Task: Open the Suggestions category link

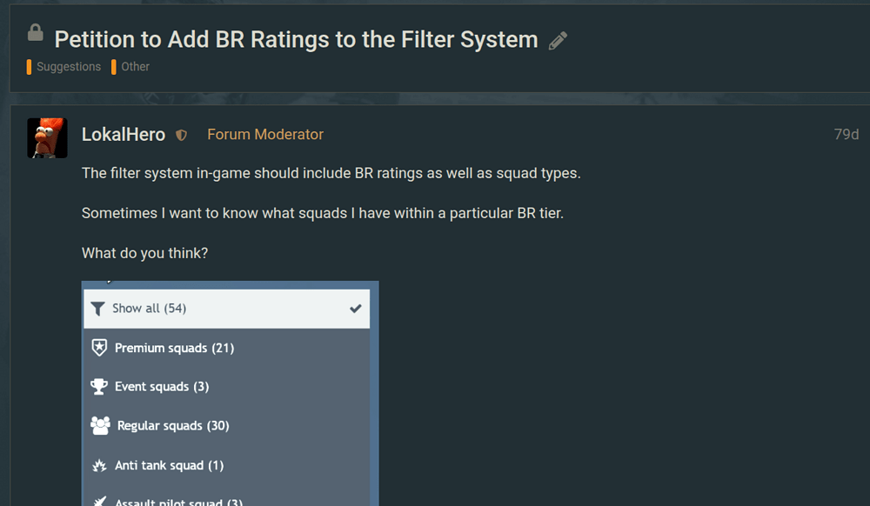Action: (68, 67)
